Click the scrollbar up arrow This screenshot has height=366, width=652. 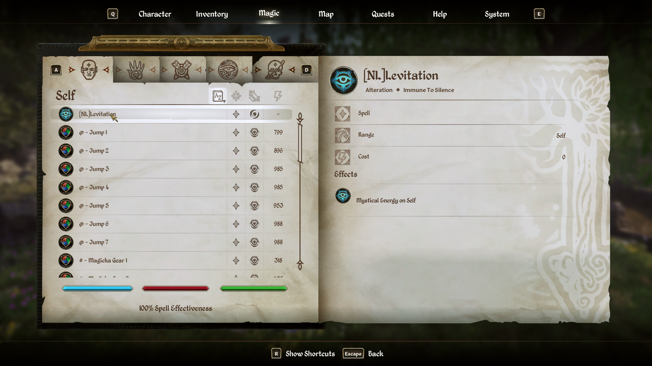coord(300,118)
